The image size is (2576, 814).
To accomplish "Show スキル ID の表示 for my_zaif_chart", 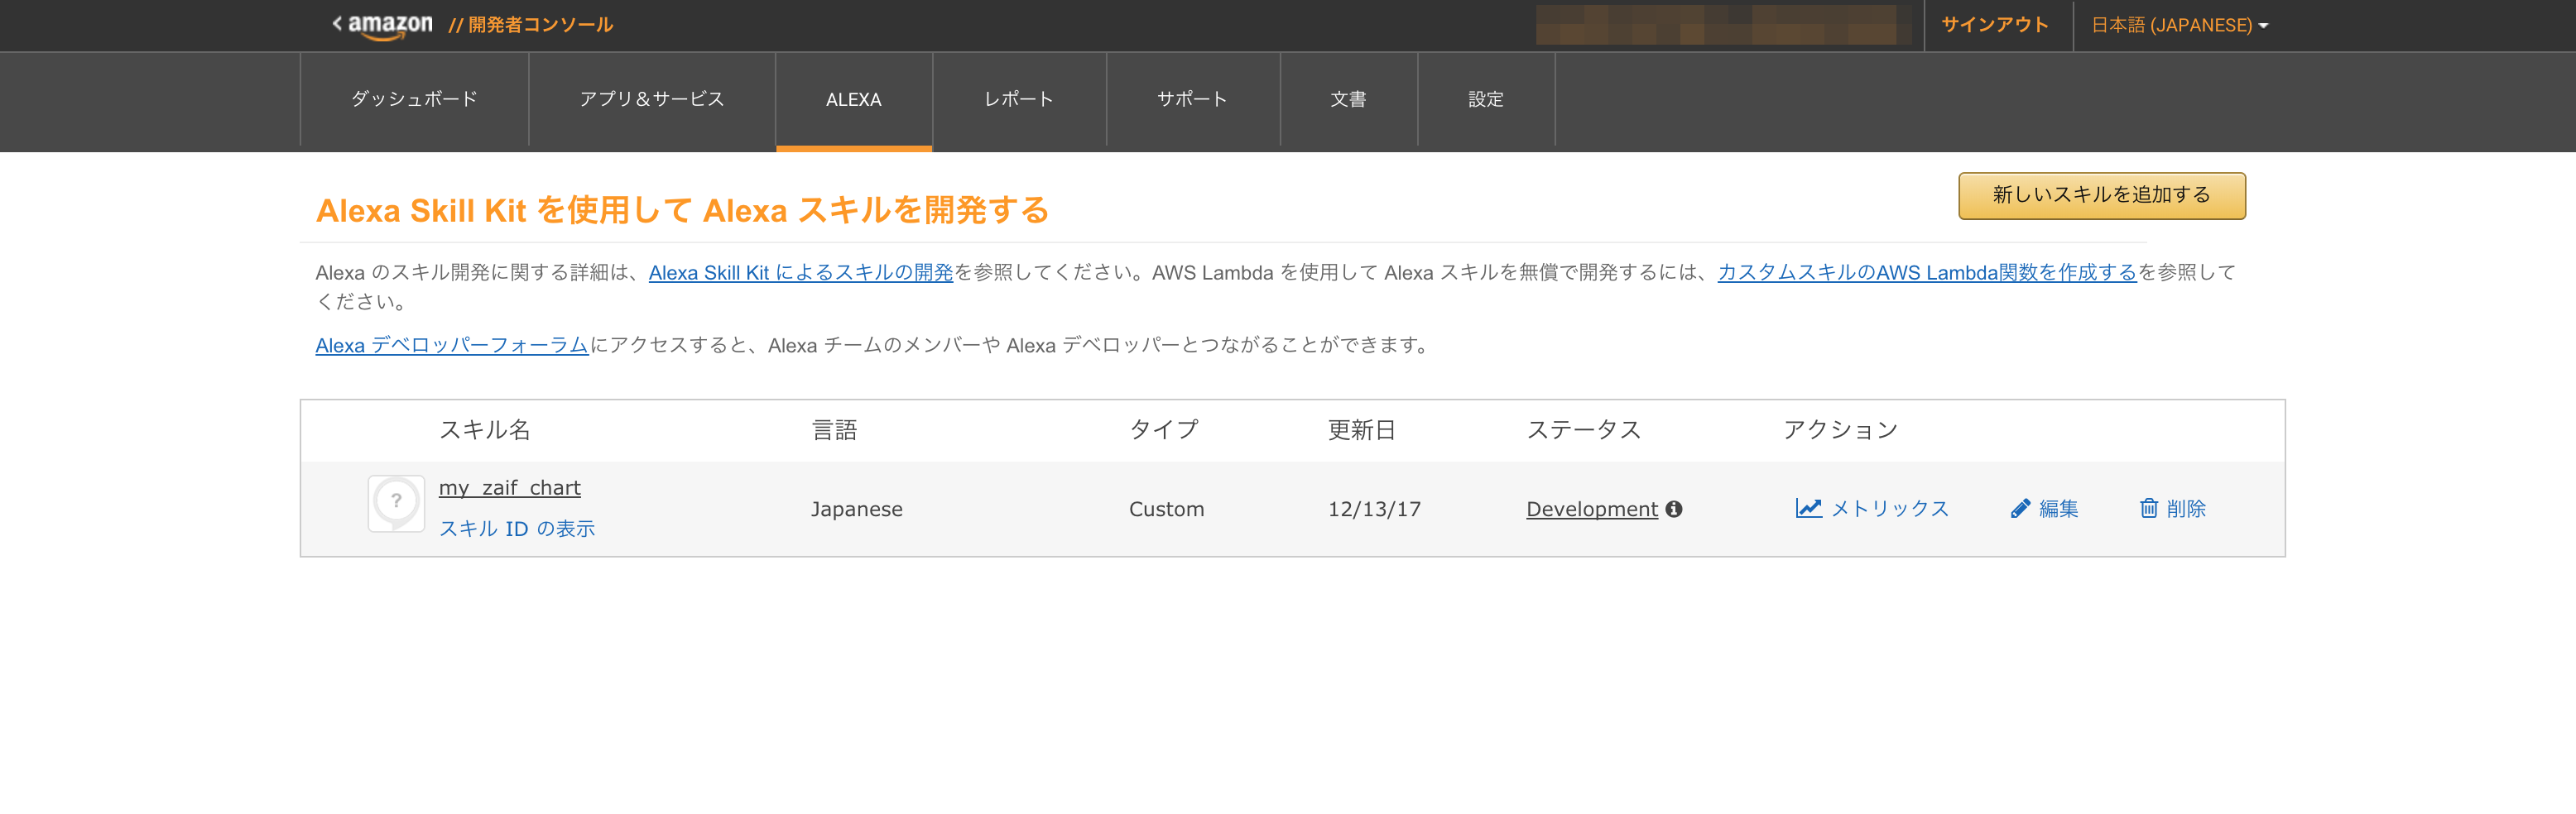I will [517, 529].
